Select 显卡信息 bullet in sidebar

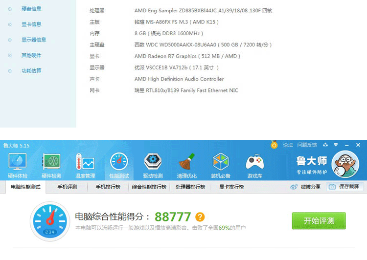(10, 24)
